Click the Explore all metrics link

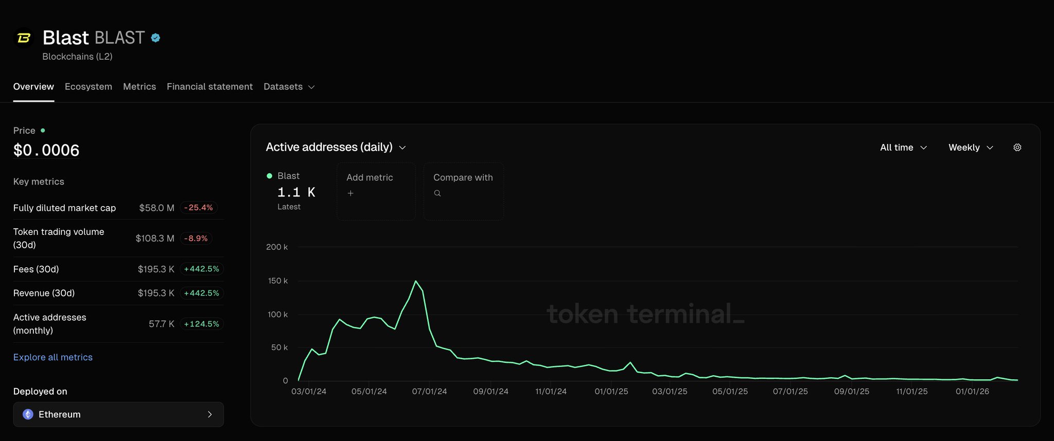pos(53,357)
